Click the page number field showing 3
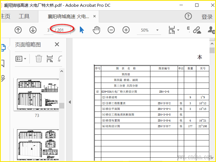Image resolution: width=216 pixels, height=162 pixels. pyautogui.click(x=48, y=30)
